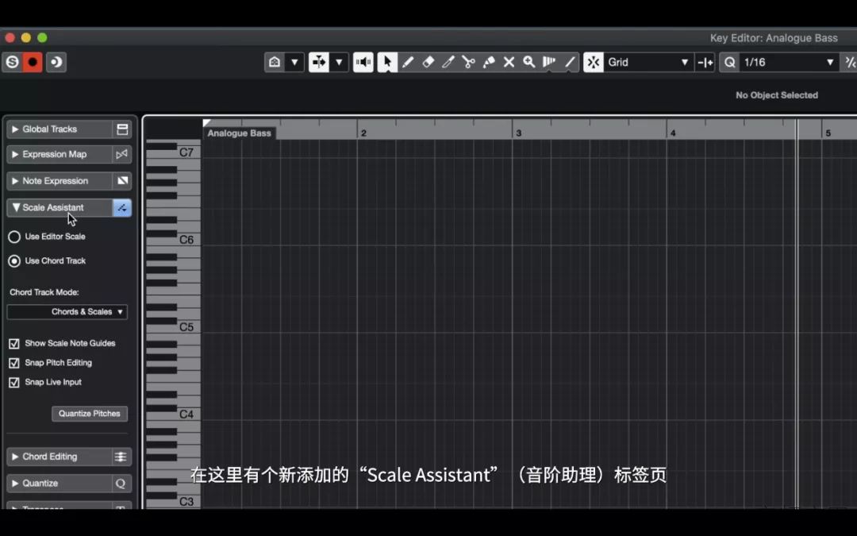
Task: Select the Mute X tool
Action: tap(509, 62)
